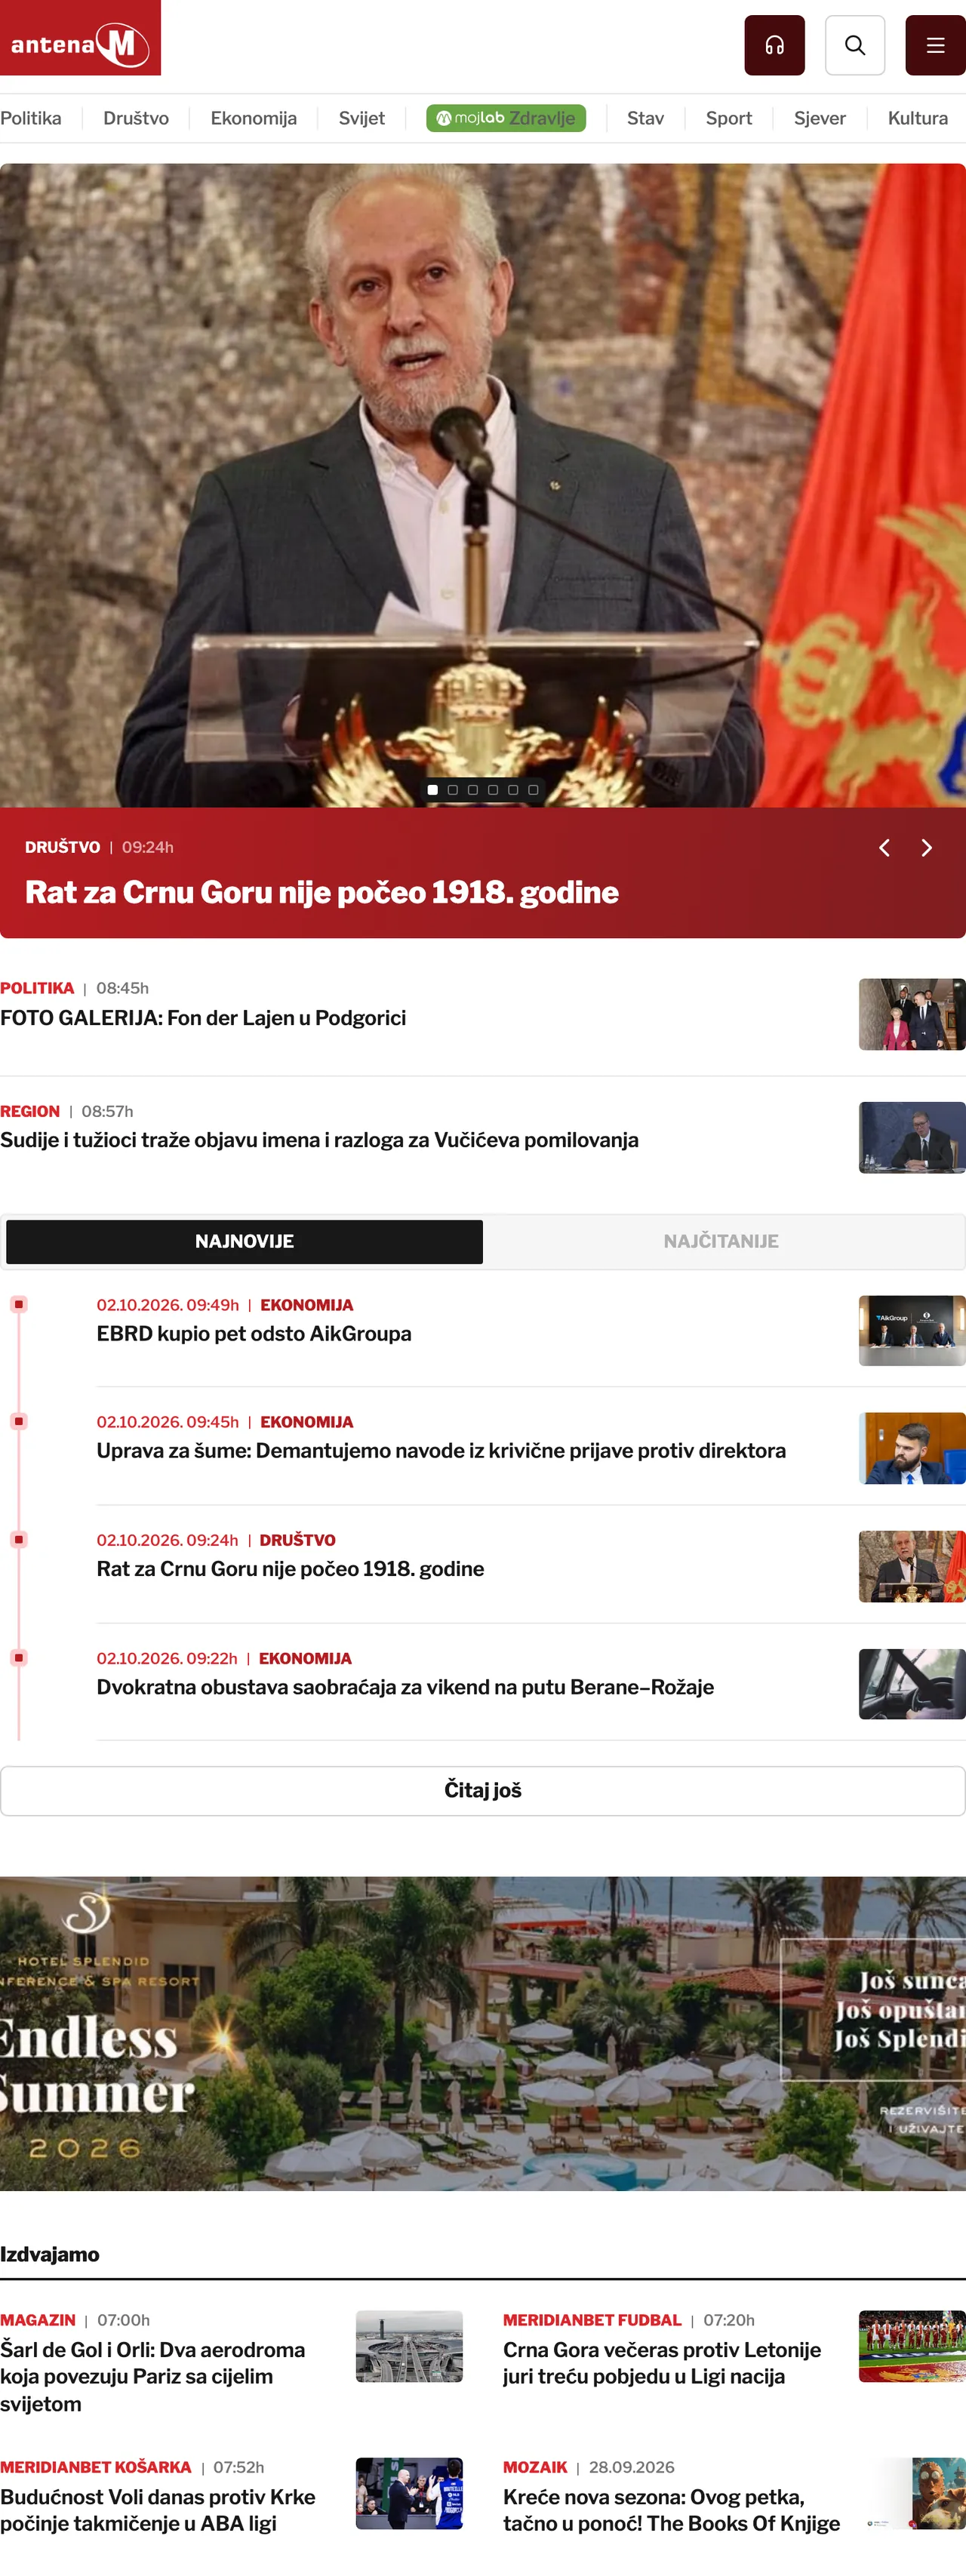The height and width of the screenshot is (2576, 966).
Task: Click the AikGroup article thumbnail
Action: pyautogui.click(x=912, y=1330)
